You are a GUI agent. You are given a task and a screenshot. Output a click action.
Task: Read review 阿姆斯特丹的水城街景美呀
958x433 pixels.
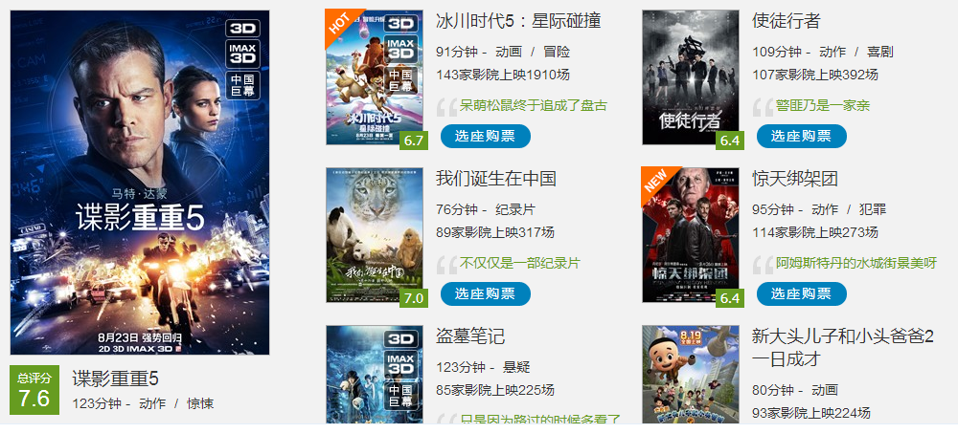click(x=855, y=264)
